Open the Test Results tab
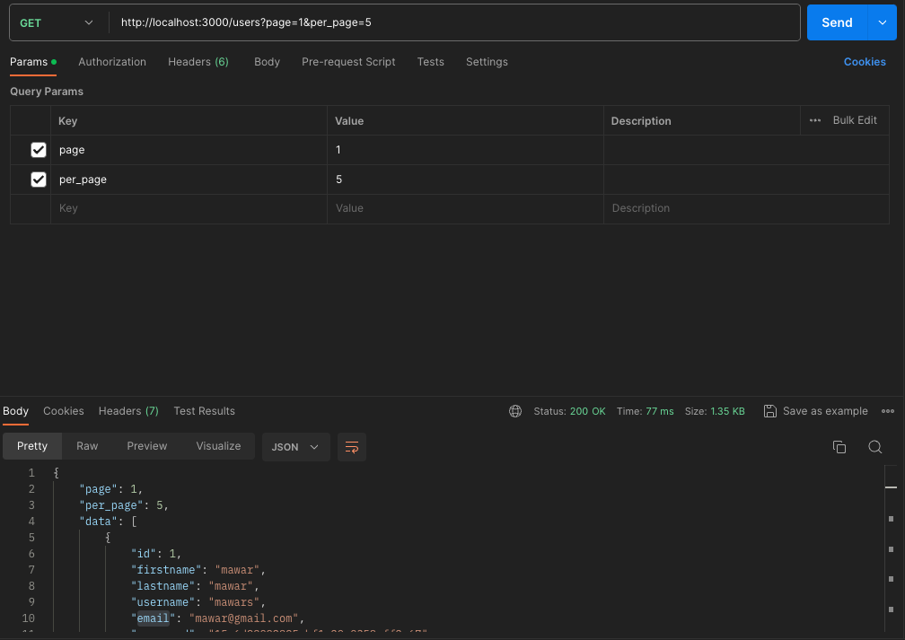 coord(205,411)
